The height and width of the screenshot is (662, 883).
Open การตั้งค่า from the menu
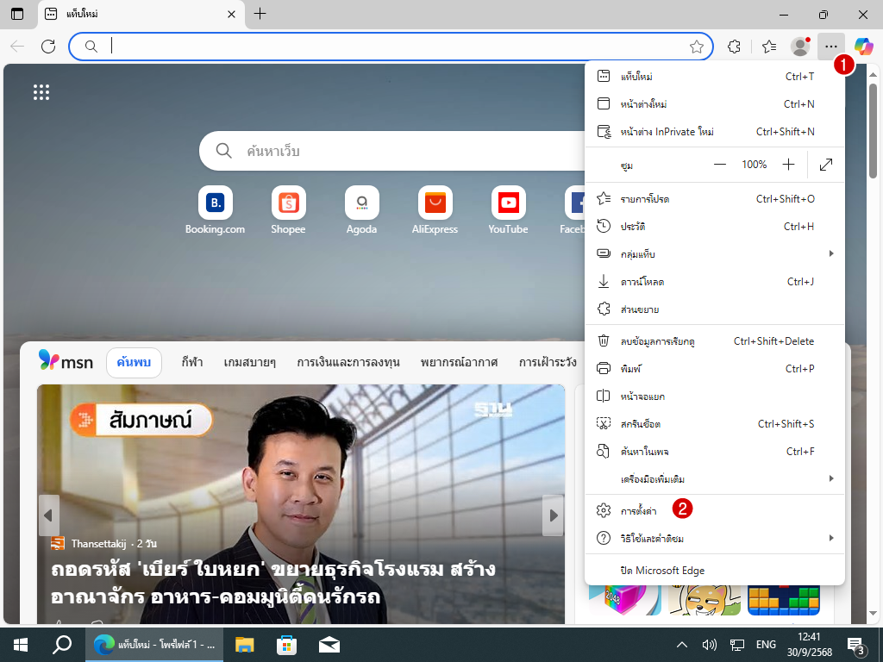[x=639, y=511]
